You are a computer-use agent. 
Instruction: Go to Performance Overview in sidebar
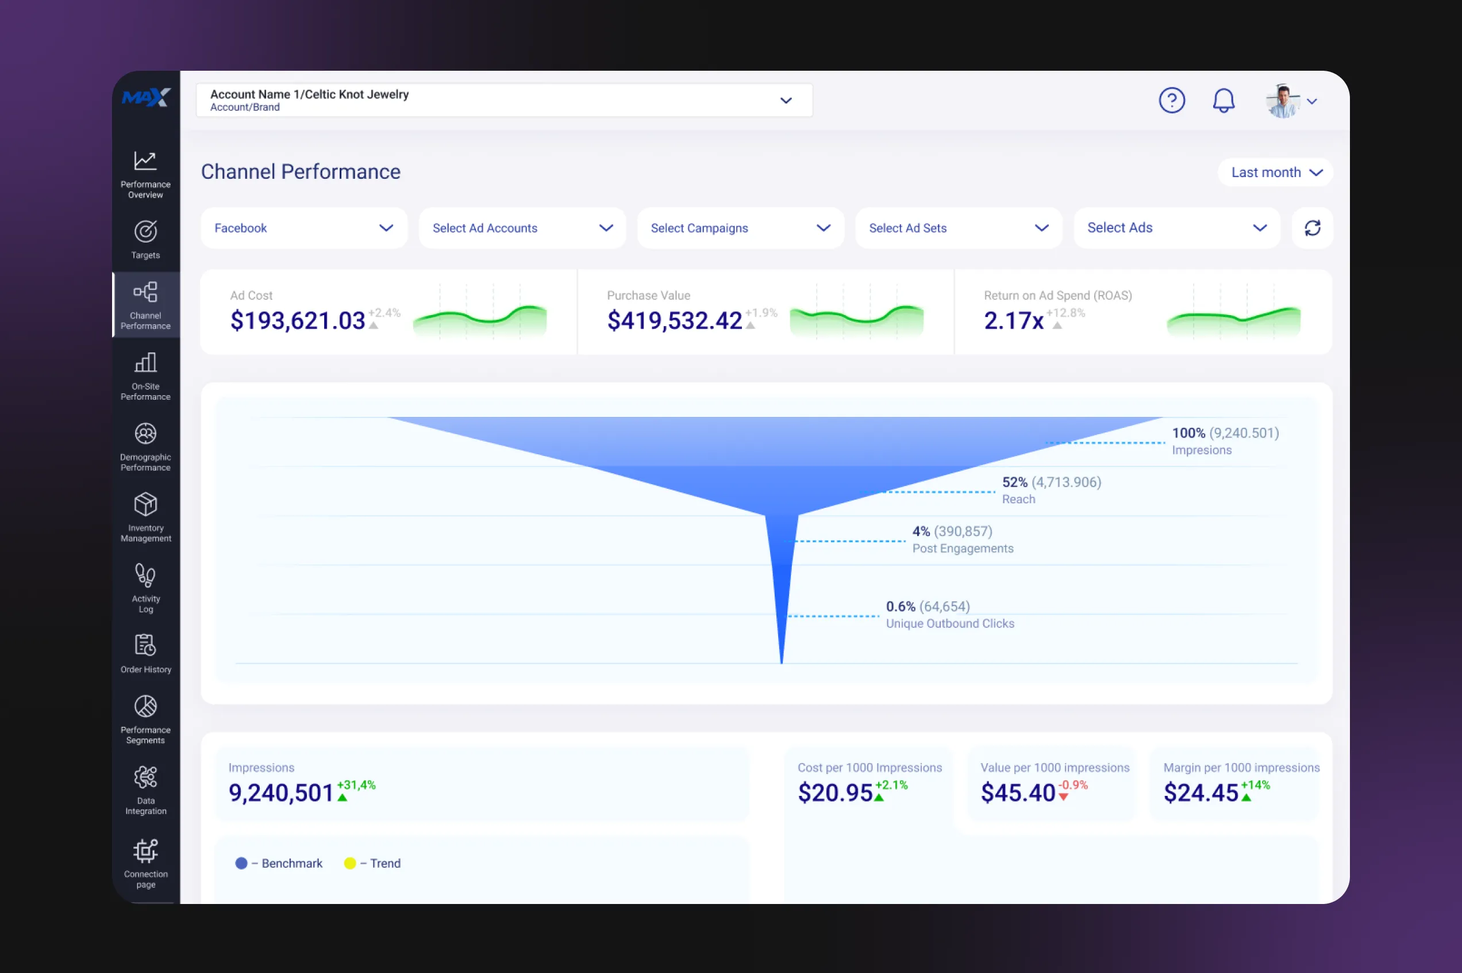(145, 174)
